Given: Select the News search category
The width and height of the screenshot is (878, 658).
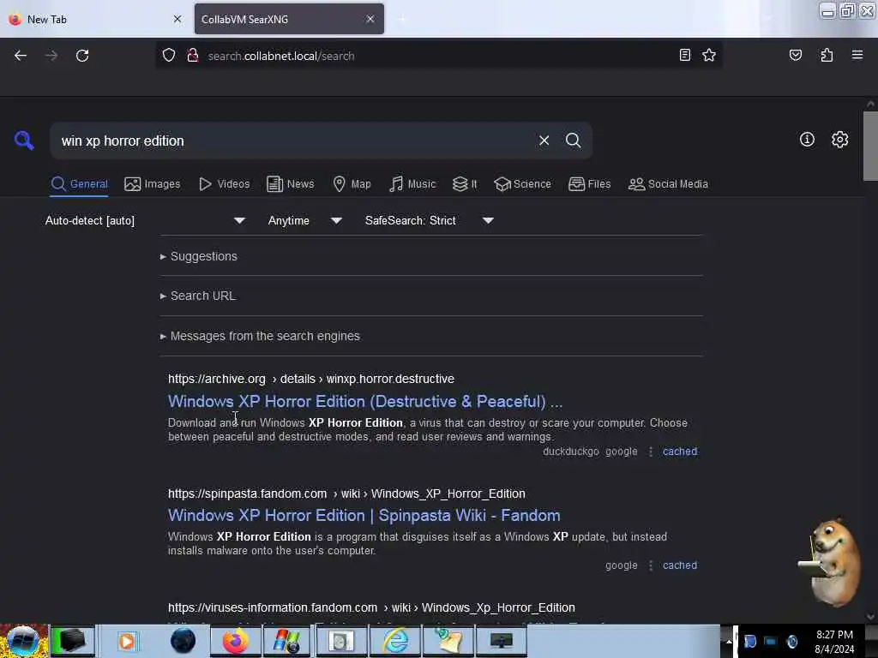Looking at the screenshot, I should tap(290, 184).
